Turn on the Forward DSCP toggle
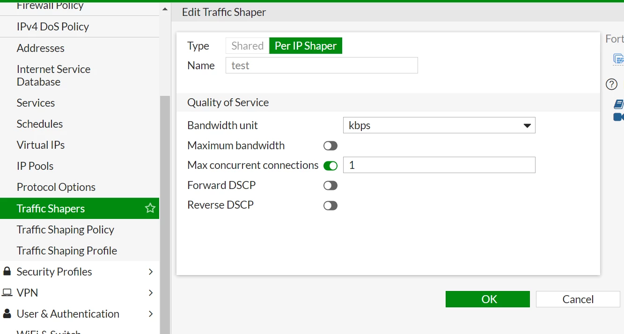 pos(330,186)
